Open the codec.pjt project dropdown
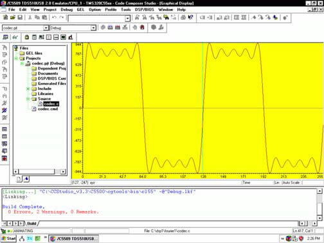The height and width of the screenshot is (243, 324). pos(46,28)
